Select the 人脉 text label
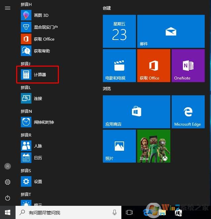211x219 pixels. [38, 146]
